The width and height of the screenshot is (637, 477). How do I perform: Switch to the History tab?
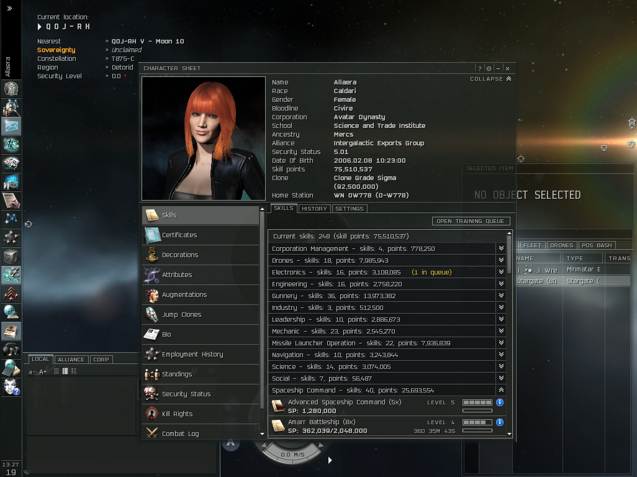click(x=314, y=209)
